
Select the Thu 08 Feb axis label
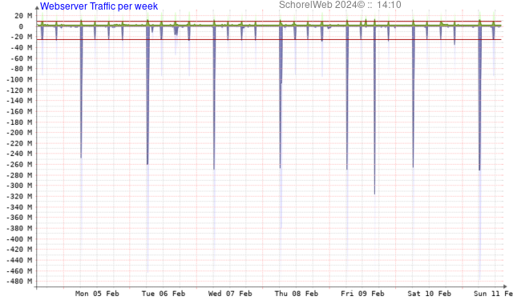(297, 294)
